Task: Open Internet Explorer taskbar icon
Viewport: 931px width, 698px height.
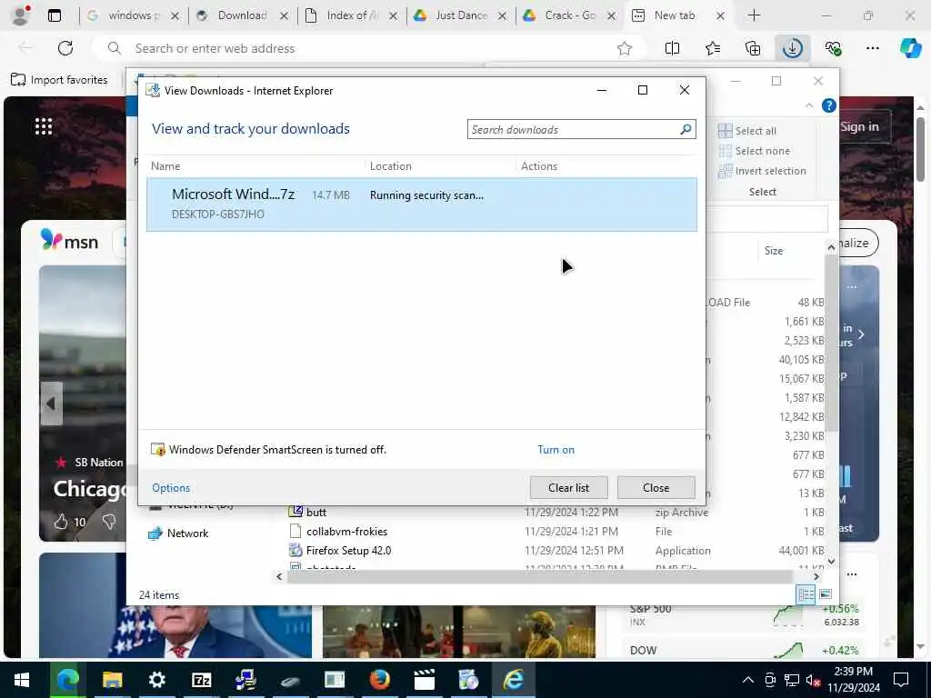Action: pyautogui.click(x=513, y=680)
